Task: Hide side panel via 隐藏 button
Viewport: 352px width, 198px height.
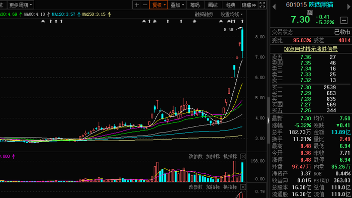Action: pos(249,5)
